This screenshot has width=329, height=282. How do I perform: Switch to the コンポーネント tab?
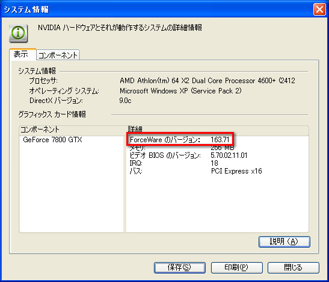(x=58, y=55)
